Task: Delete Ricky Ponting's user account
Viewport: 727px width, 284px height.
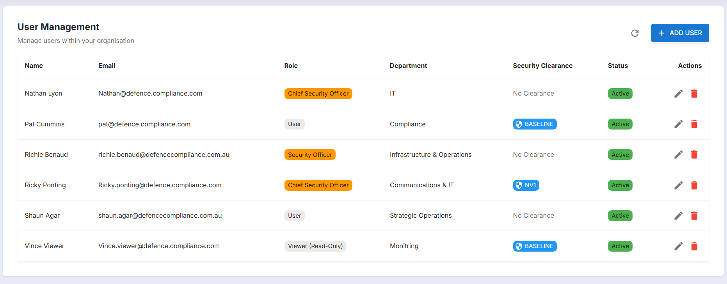Action: [694, 185]
